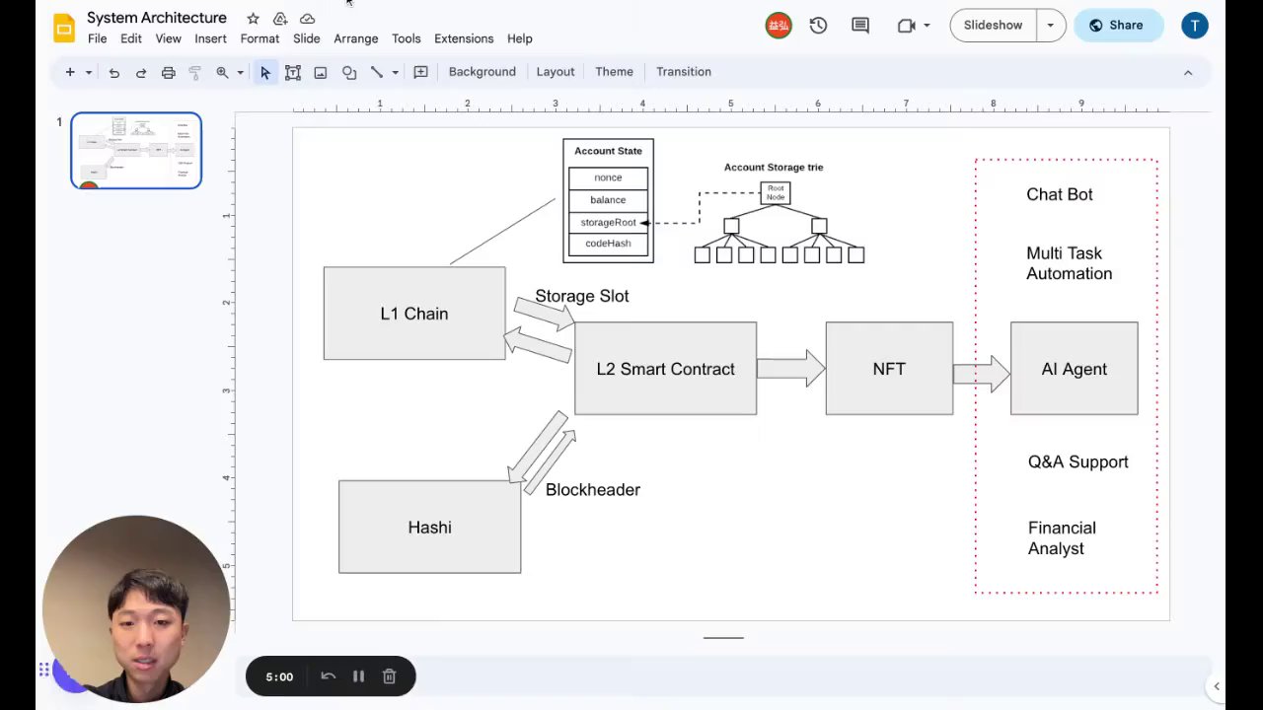Click the move-to-folder icon beside the title

tap(280, 19)
